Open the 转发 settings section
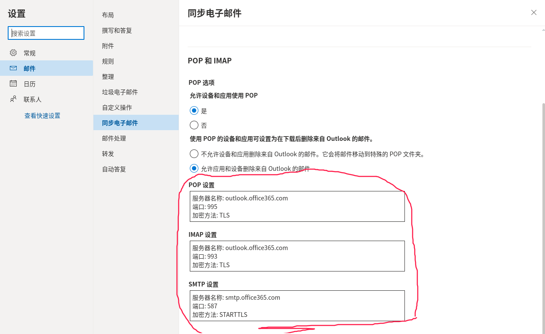This screenshot has width=545, height=334. [x=136, y=154]
